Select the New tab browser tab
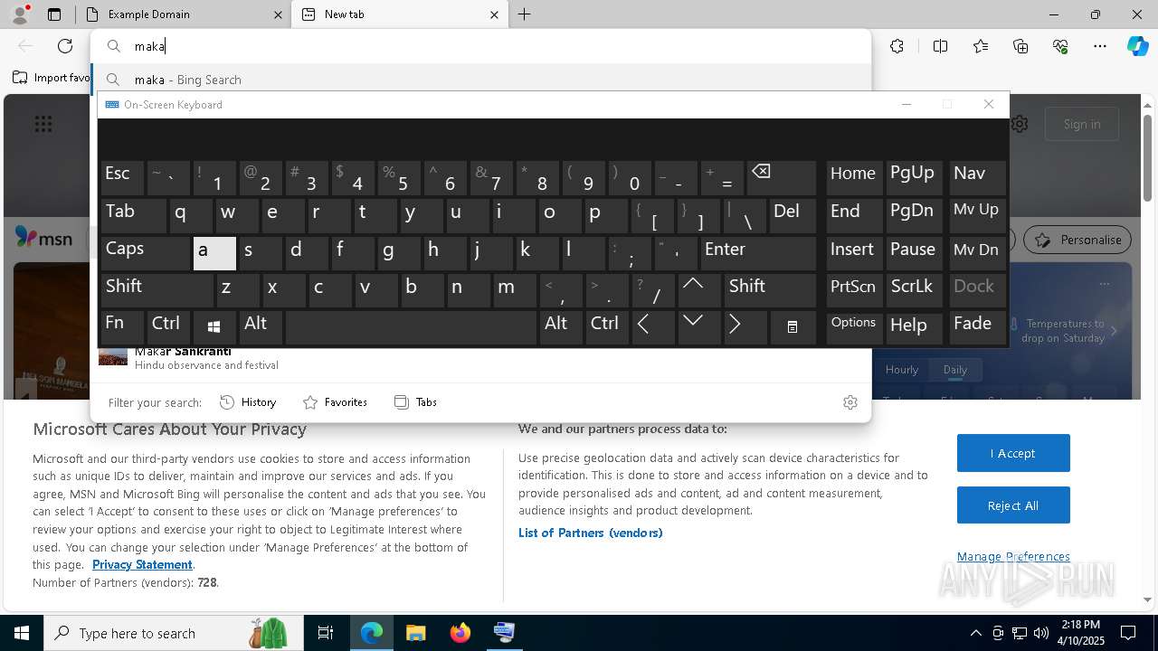The width and height of the screenshot is (1158, 651). [x=399, y=14]
